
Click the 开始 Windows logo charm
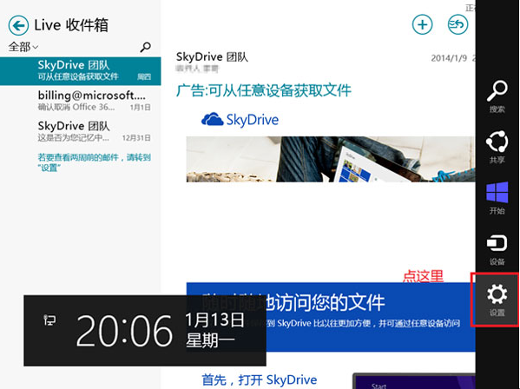click(497, 198)
